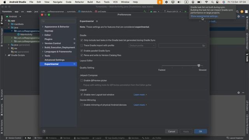Click the Quality Setting slider handle

point(199,65)
